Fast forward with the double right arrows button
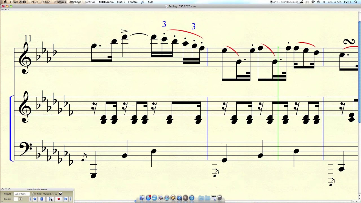The height and width of the screenshot is (203, 361). (x=66, y=199)
